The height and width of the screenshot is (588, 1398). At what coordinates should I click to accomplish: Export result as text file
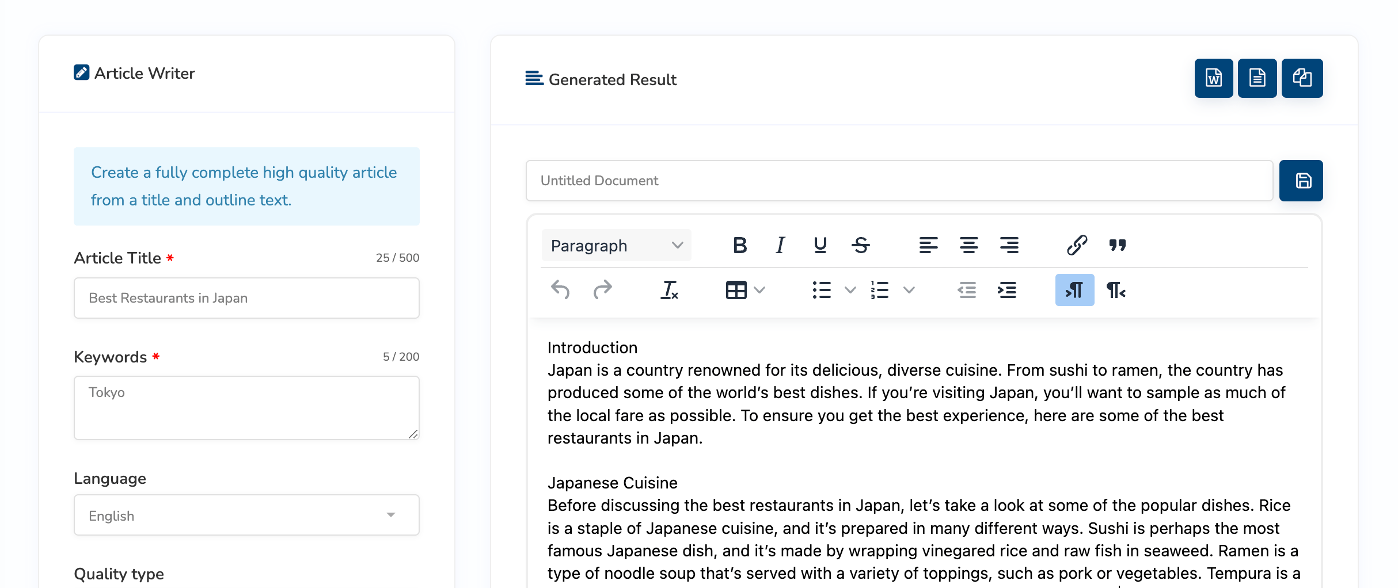pos(1257,78)
